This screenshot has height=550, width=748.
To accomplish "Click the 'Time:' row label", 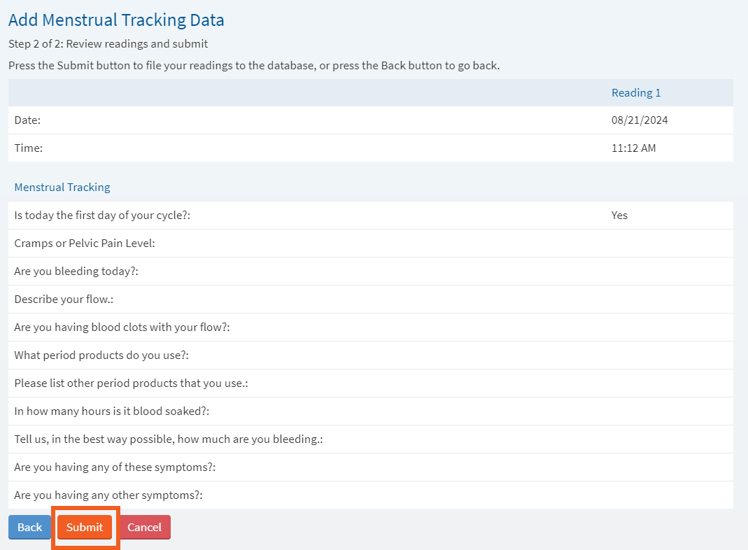I will (29, 148).
